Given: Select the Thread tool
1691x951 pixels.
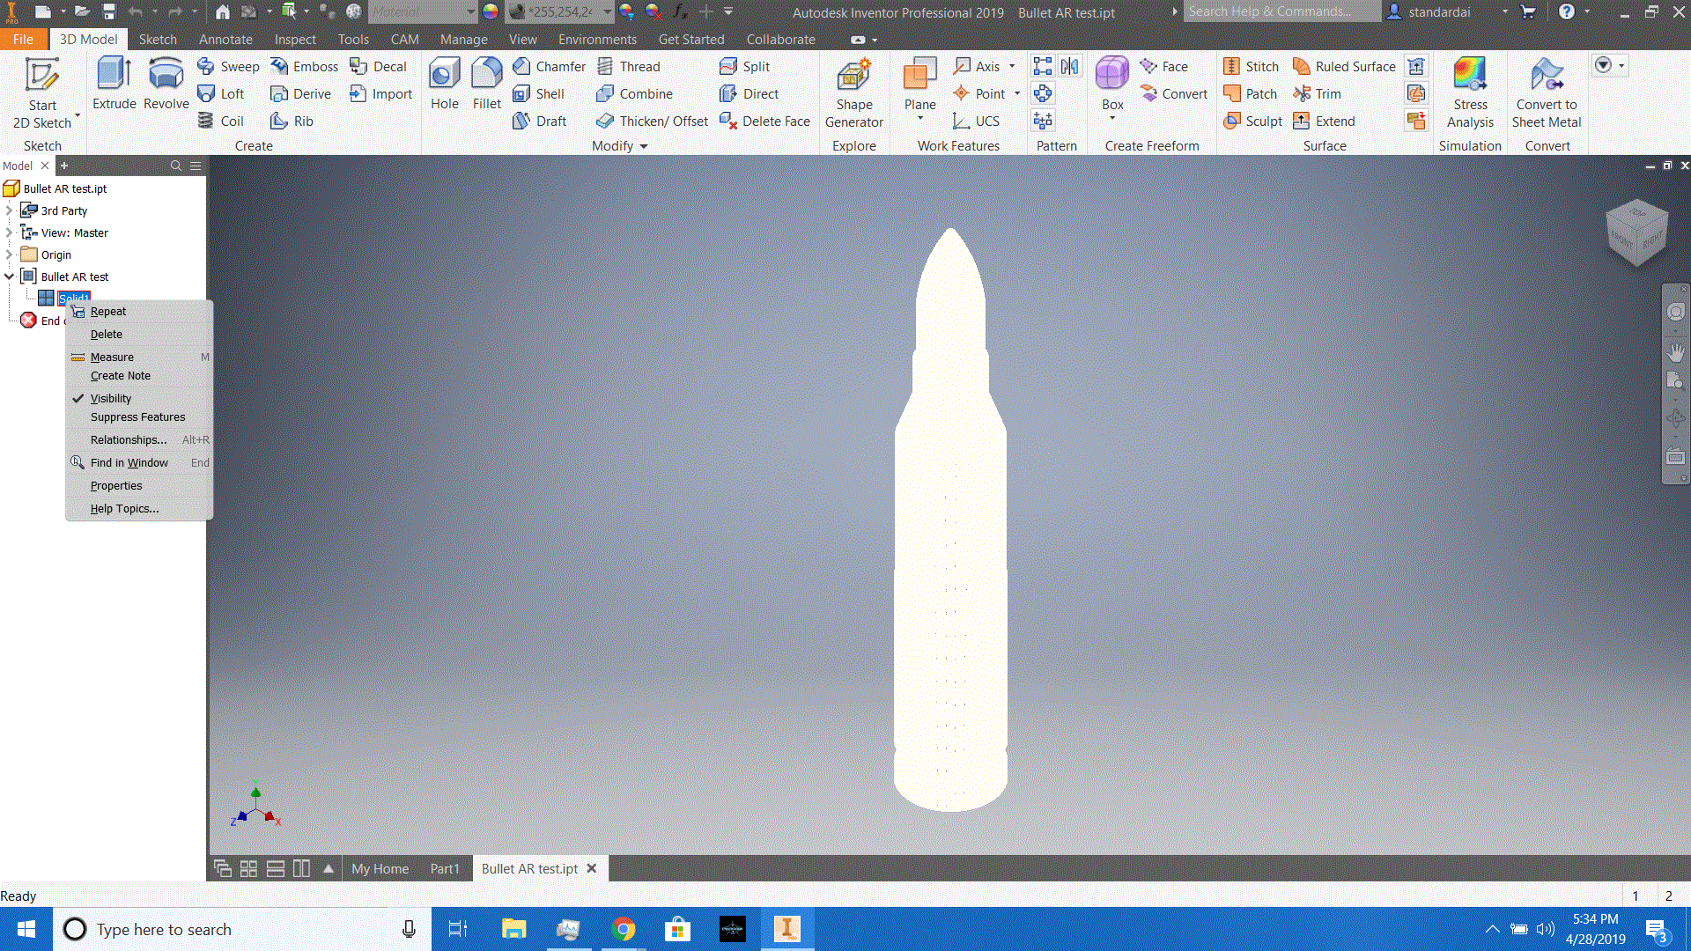Looking at the screenshot, I should (630, 66).
